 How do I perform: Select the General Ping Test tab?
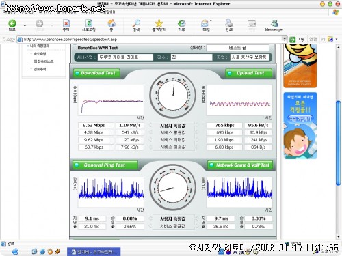(x=105, y=165)
